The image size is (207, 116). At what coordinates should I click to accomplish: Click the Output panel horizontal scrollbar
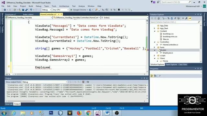[21, 101]
